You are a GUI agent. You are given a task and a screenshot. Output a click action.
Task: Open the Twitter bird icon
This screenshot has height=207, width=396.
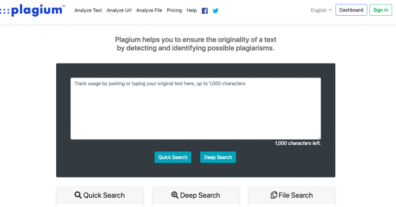tap(216, 11)
